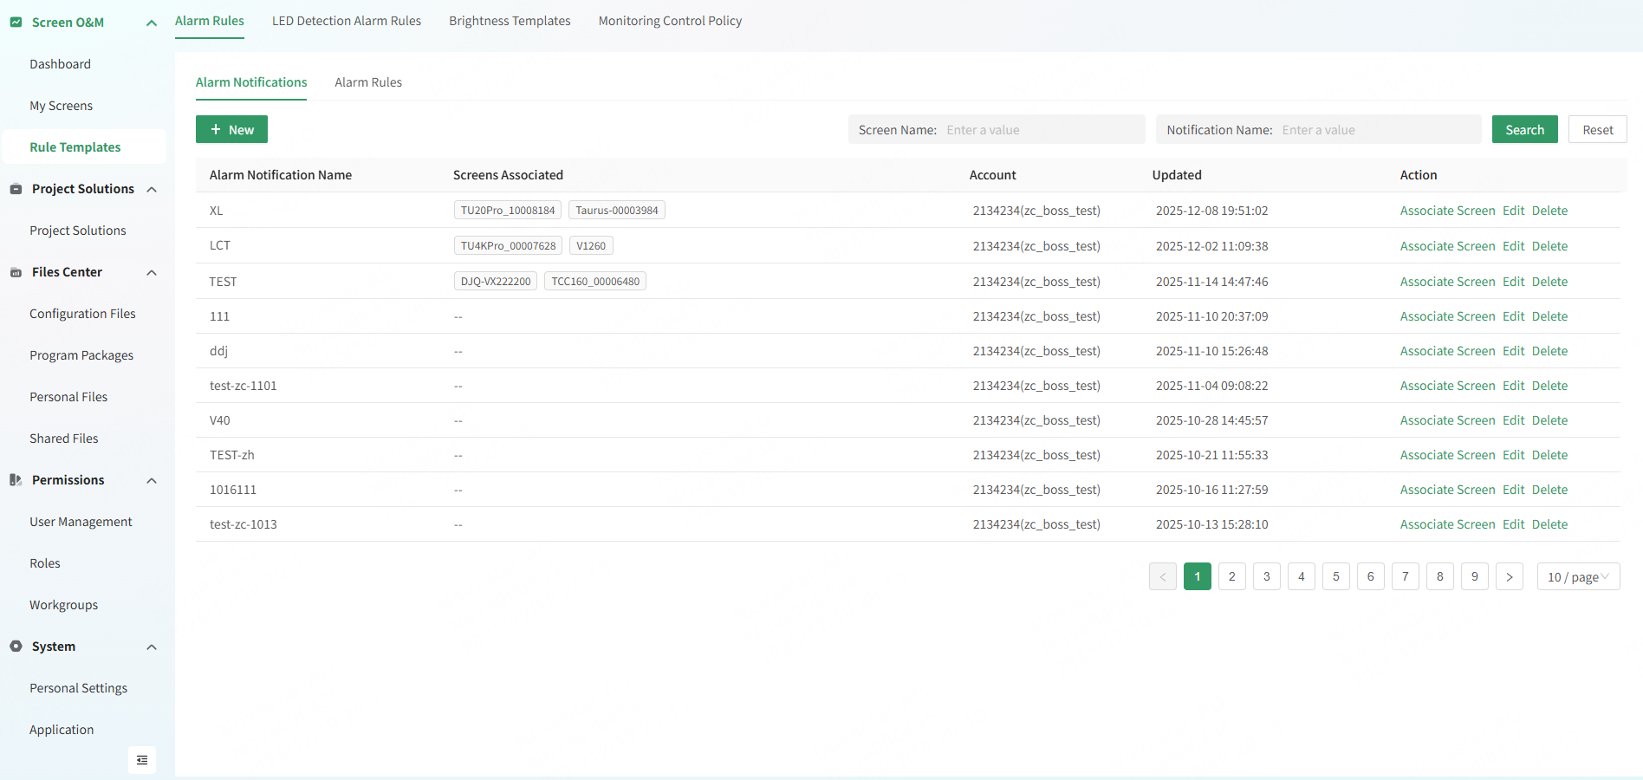Screen dimensions: 1643x780
Task: Click the Screen O&M sidebar icon
Action: tap(16, 23)
